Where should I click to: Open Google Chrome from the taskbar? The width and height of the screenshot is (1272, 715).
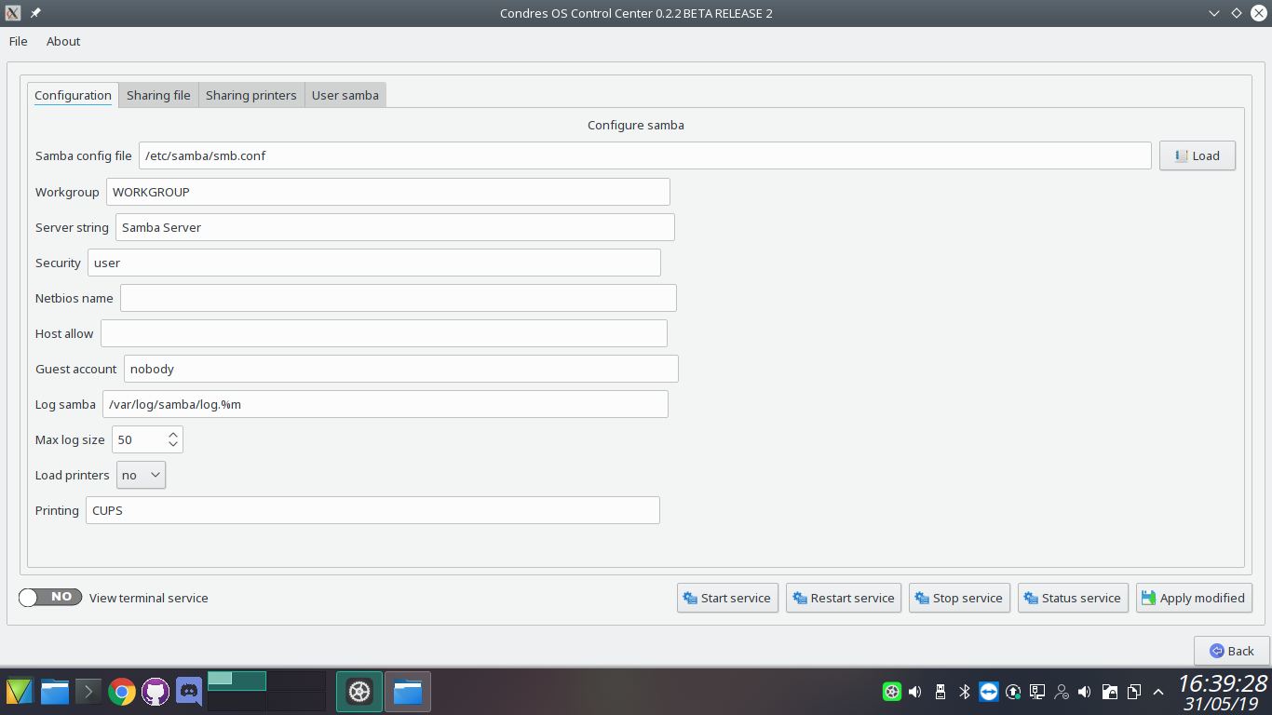121,692
